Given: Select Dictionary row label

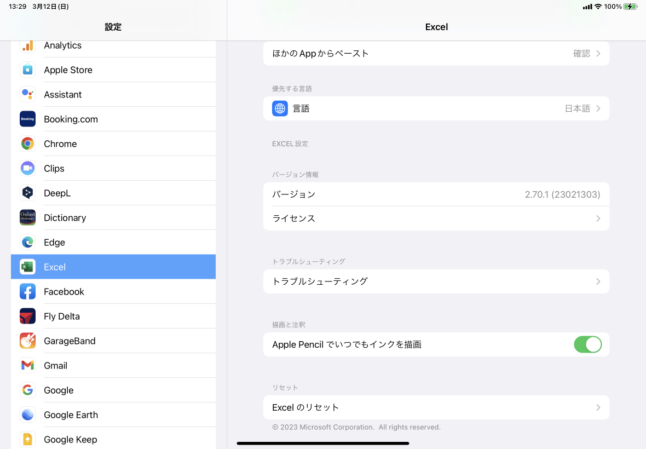Looking at the screenshot, I should pos(65,217).
